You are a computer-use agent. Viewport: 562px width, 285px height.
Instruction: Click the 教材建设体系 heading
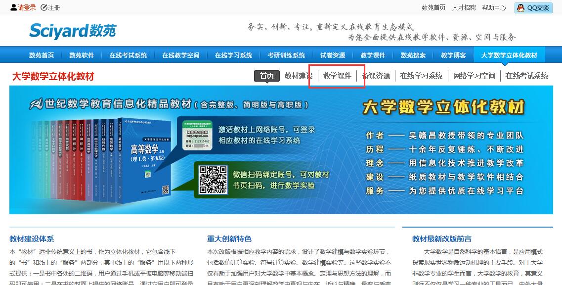(32, 238)
